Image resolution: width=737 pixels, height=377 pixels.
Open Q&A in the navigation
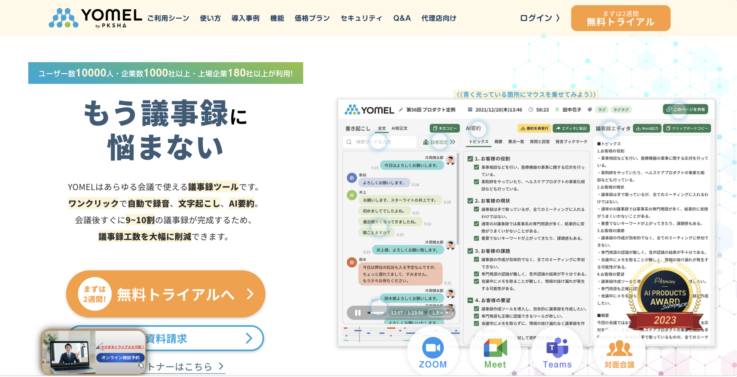402,18
